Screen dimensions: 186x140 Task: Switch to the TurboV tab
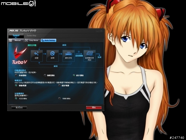(x=16, y=35)
